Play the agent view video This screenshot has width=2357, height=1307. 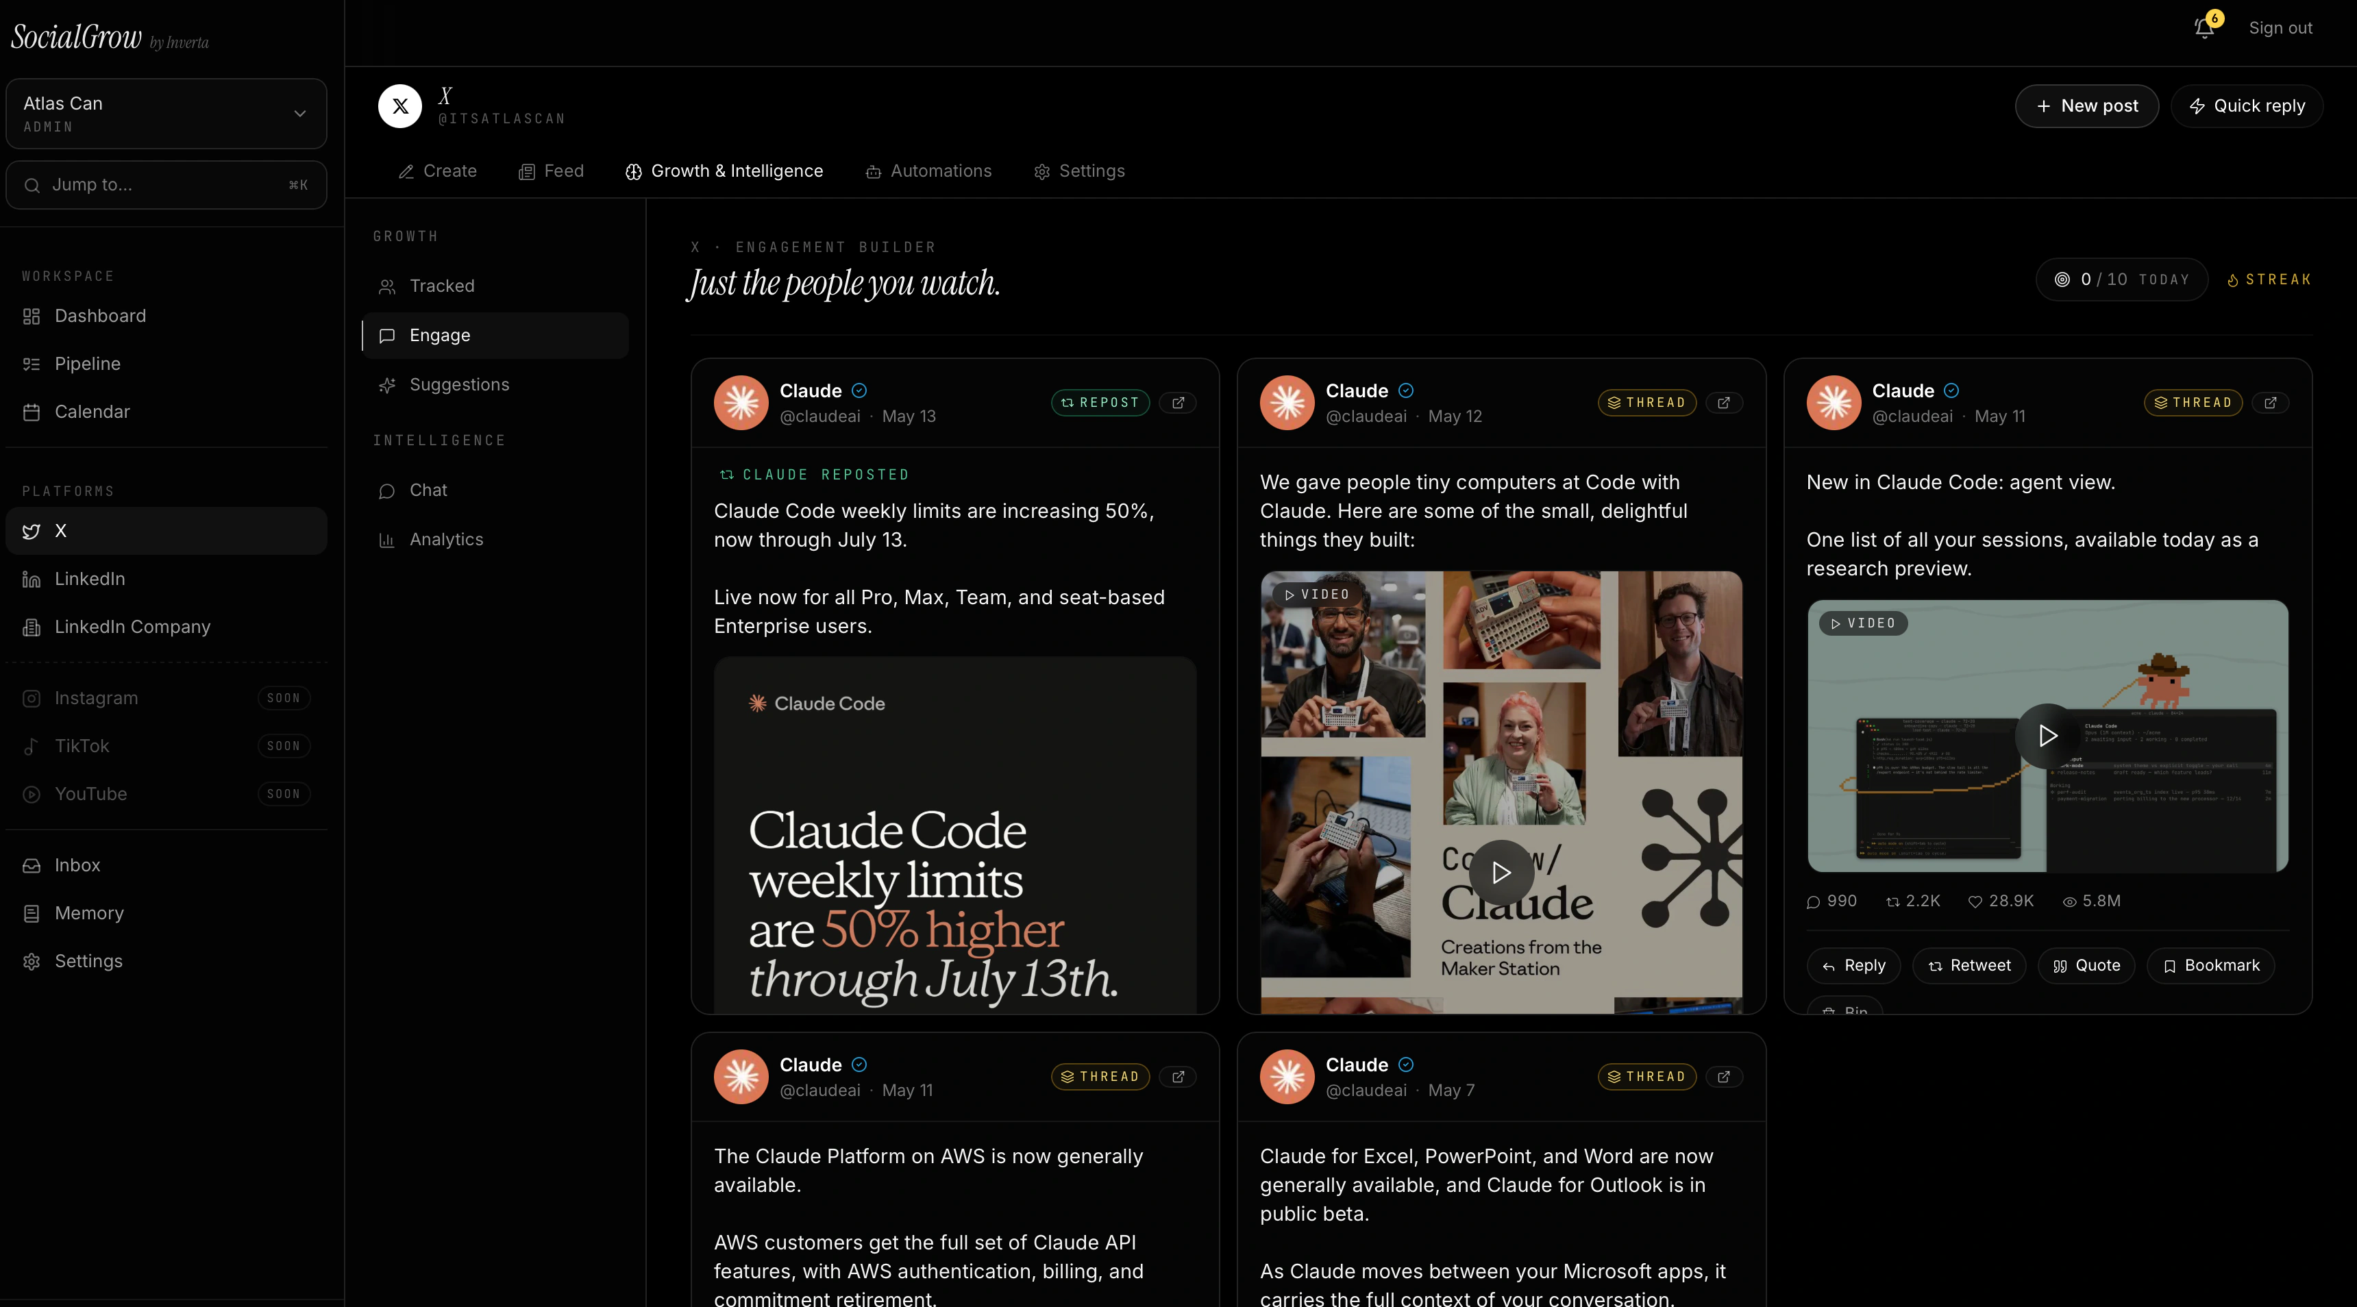coord(2048,736)
